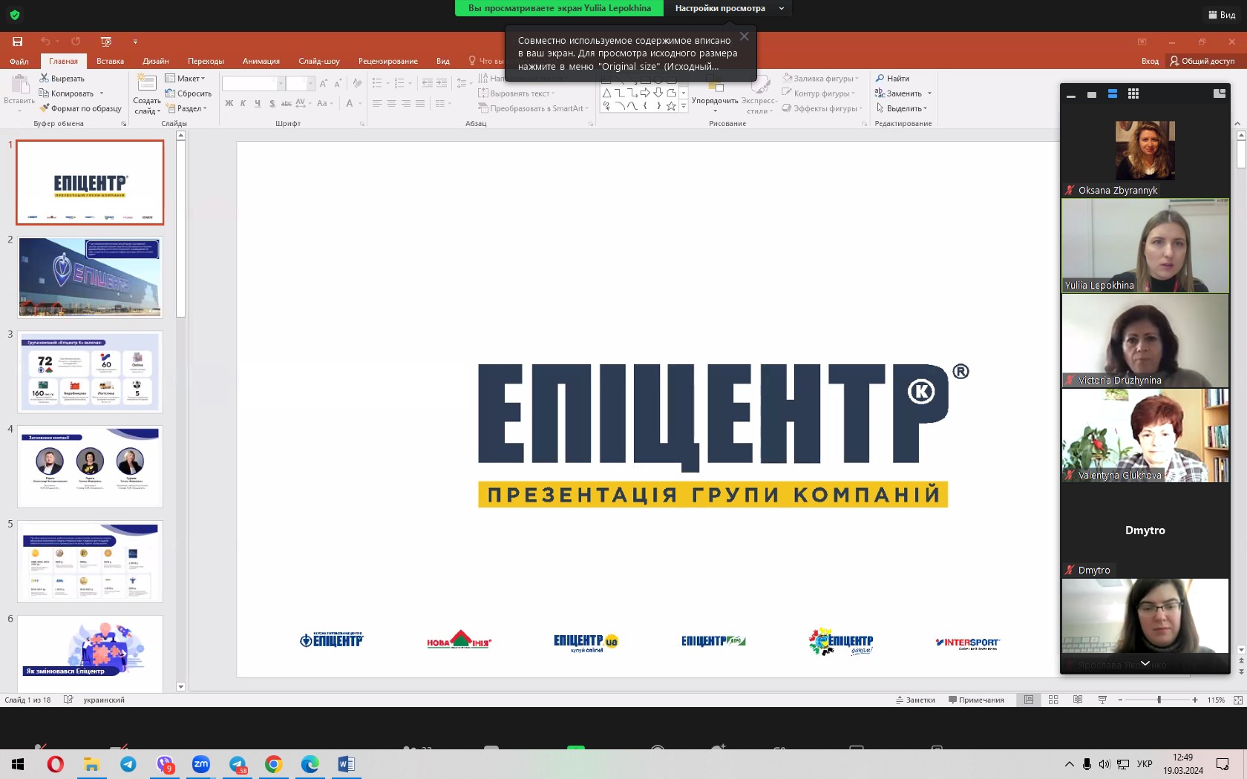
Task: Switch to the Вставка ribbon tab
Action: coord(110,61)
